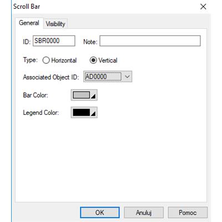Image resolution: width=222 pixels, height=222 pixels.
Task: Switch to the Visibility tab
Action: [x=56, y=24]
